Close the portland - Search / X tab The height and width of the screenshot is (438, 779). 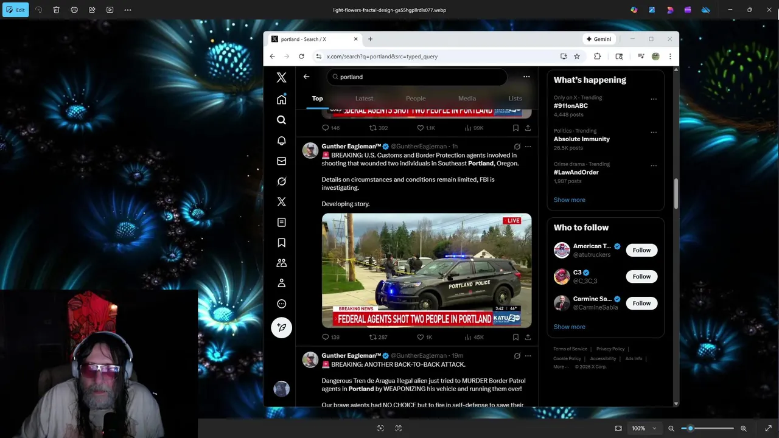point(356,39)
